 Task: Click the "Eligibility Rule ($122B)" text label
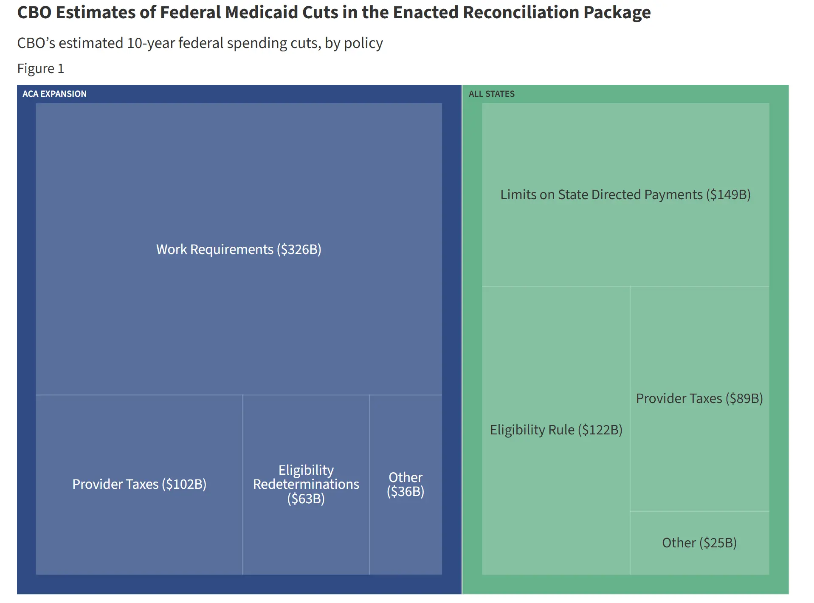pos(556,430)
